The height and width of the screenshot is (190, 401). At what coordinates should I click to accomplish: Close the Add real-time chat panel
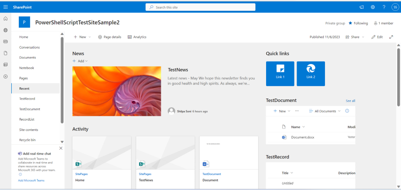61,148
